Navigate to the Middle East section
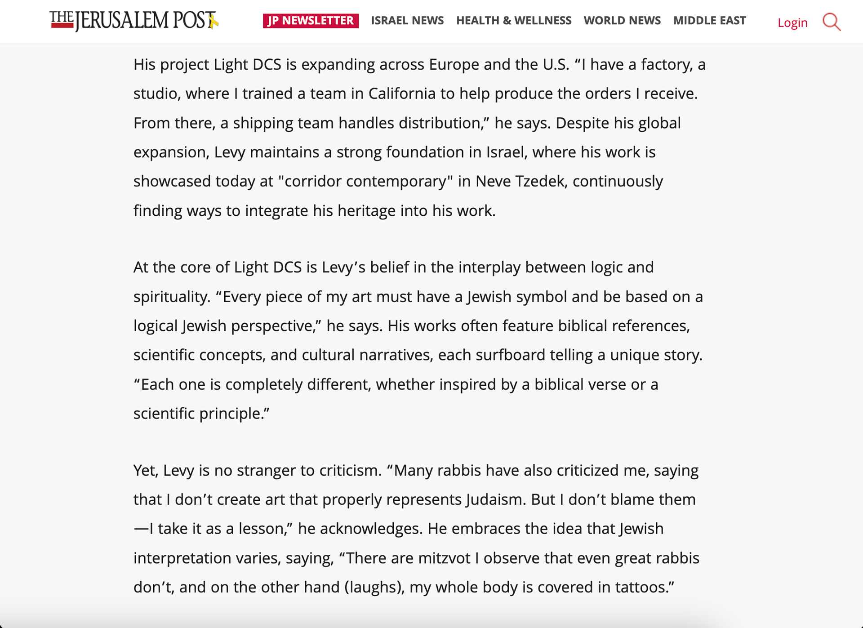The height and width of the screenshot is (628, 863). (x=709, y=21)
